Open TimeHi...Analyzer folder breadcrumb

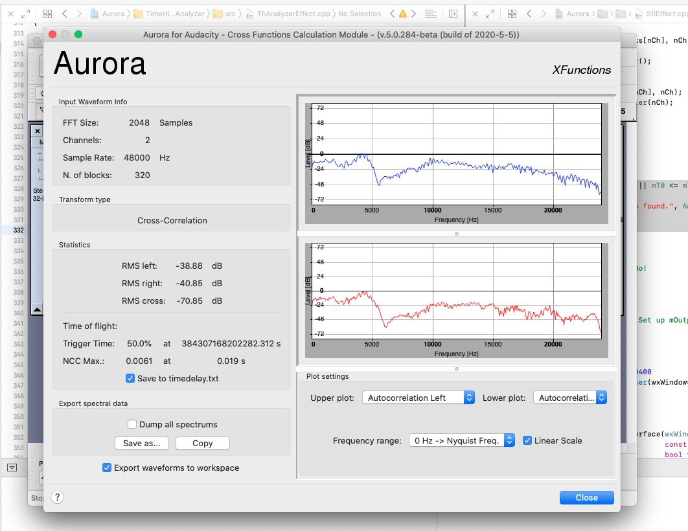[169, 14]
